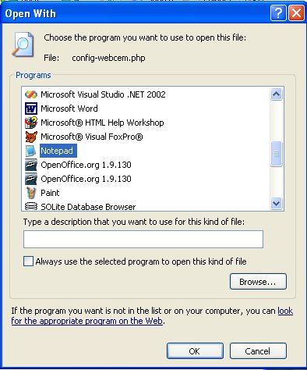Click the Notepad icon in programs list
The width and height of the screenshot is (307, 370).
[31, 151]
